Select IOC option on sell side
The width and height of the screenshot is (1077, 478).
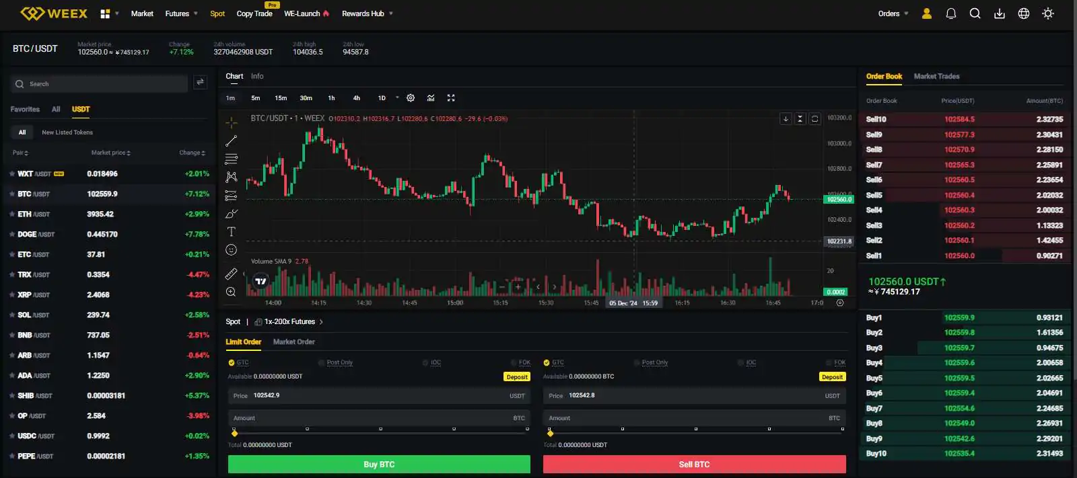pos(746,362)
